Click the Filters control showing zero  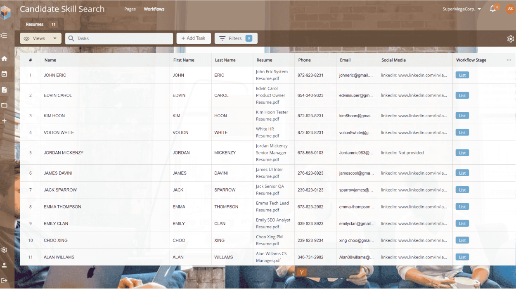(x=236, y=38)
